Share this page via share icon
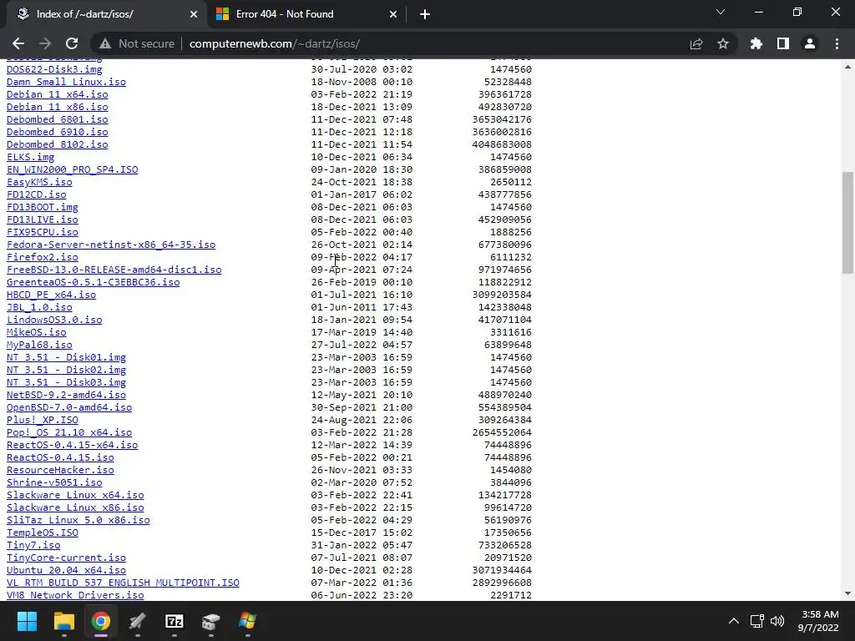Viewport: 855px width, 641px height. (696, 43)
